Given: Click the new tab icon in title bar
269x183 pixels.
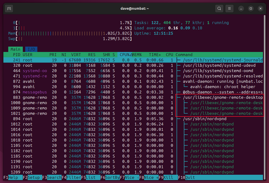Looking at the screenshot, I should (x=9, y=8).
